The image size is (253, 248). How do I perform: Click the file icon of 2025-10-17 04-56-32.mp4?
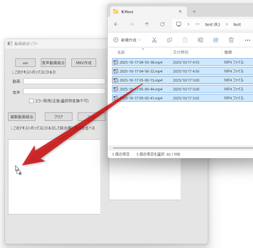[x=116, y=71]
